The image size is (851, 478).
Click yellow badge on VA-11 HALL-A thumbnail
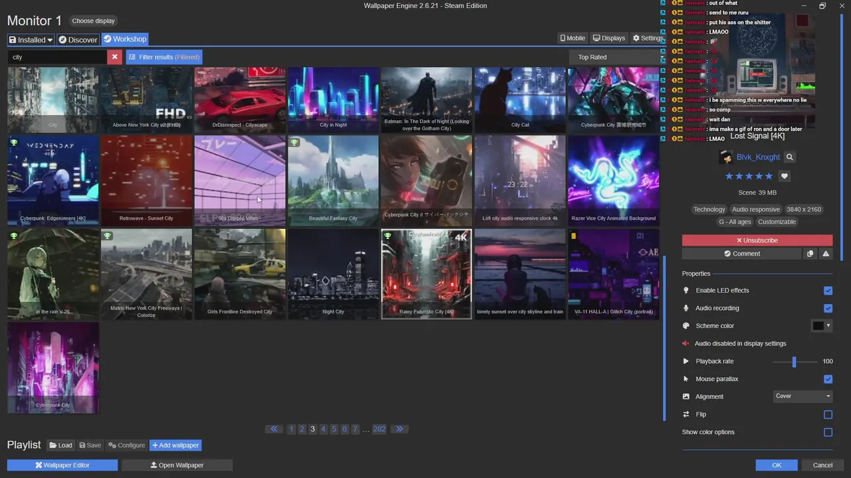tap(574, 236)
